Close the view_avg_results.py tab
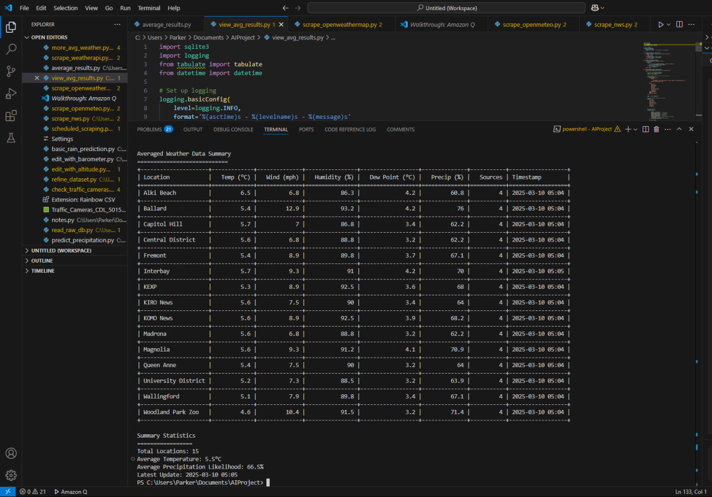Viewport: 712px width, 497px height. tap(281, 24)
